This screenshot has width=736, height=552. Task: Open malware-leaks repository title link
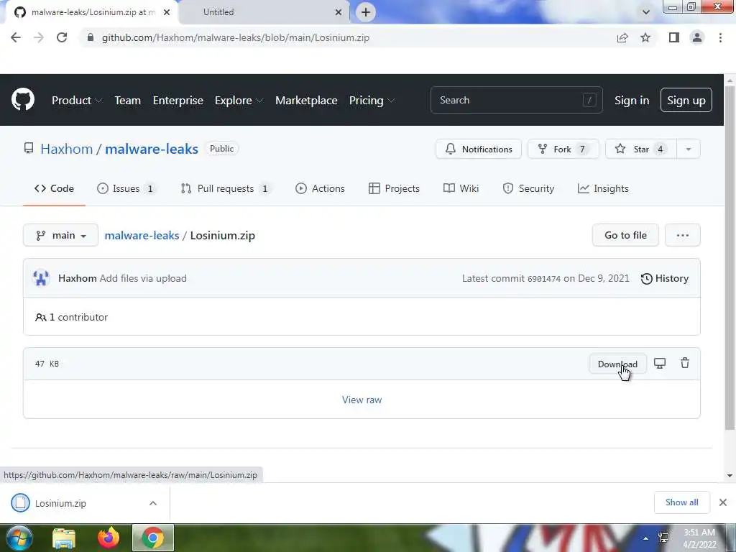pyautogui.click(x=152, y=149)
